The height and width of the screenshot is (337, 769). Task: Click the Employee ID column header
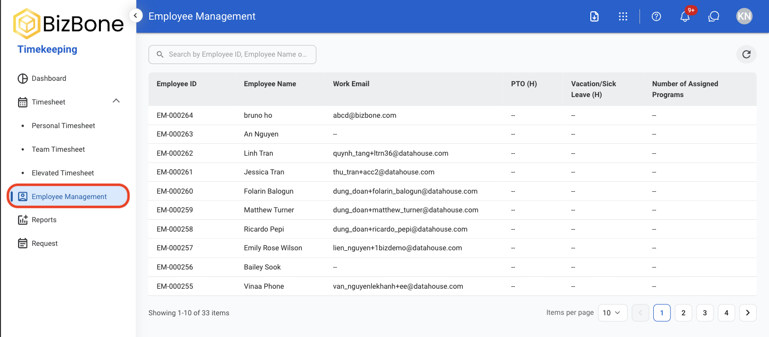point(176,84)
